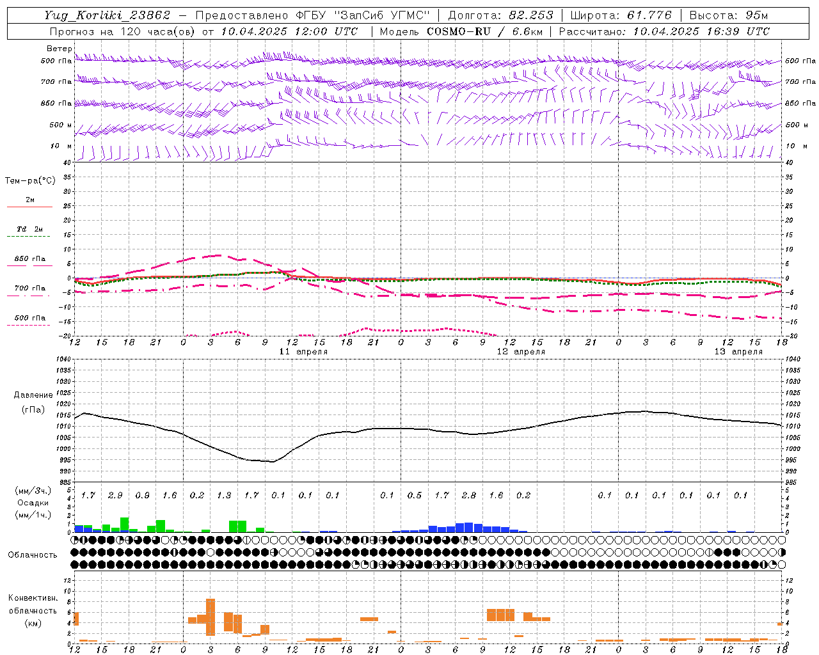Click the (мм/3ч.) precipitation unit label
Image resolution: width=819 pixels, height=655 pixels.
33,491
